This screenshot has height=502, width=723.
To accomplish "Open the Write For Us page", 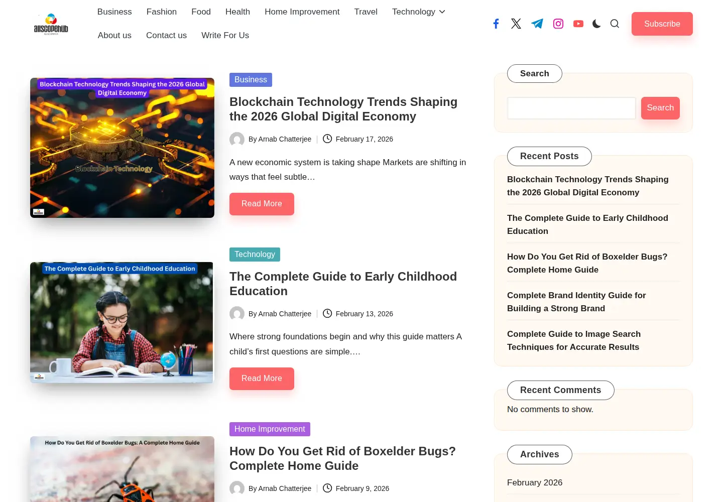I will coord(225,35).
